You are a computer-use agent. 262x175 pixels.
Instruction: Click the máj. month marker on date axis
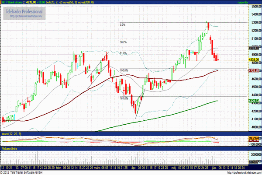(x=175, y=167)
